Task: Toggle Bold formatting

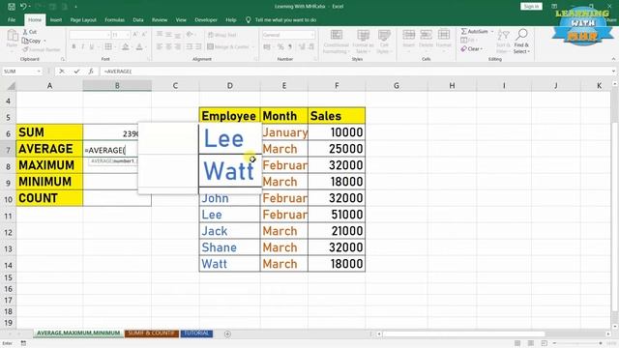Action: pos(74,47)
